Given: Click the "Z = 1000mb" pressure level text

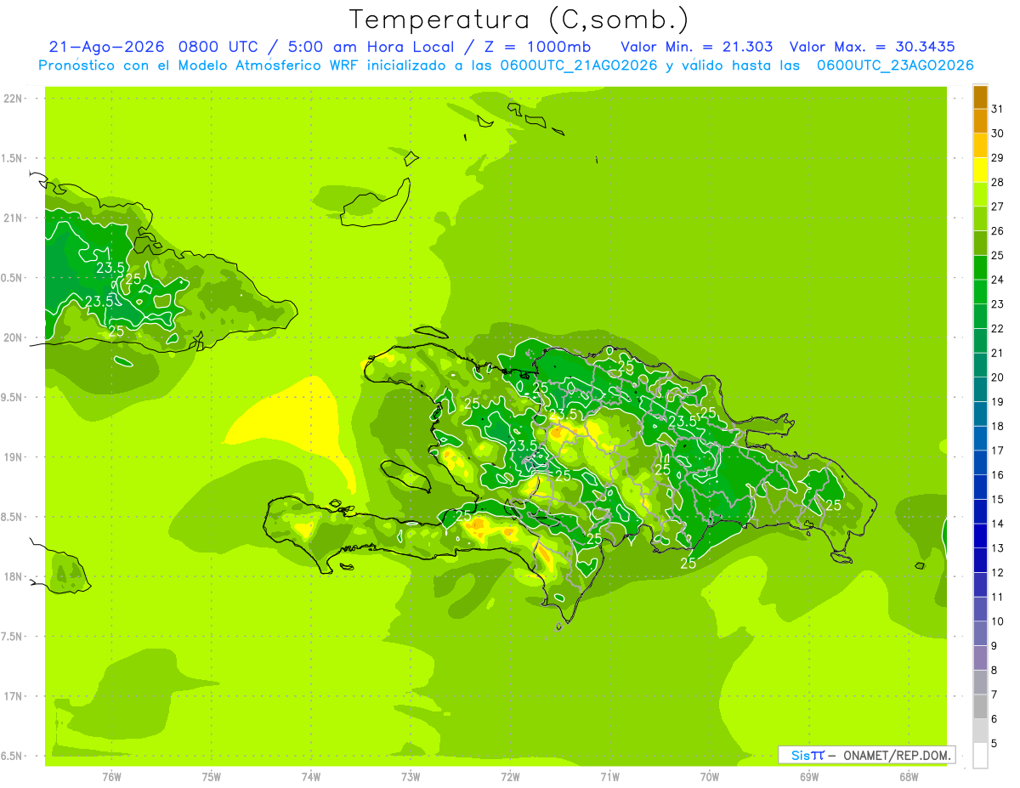Looking at the screenshot, I should [536, 47].
